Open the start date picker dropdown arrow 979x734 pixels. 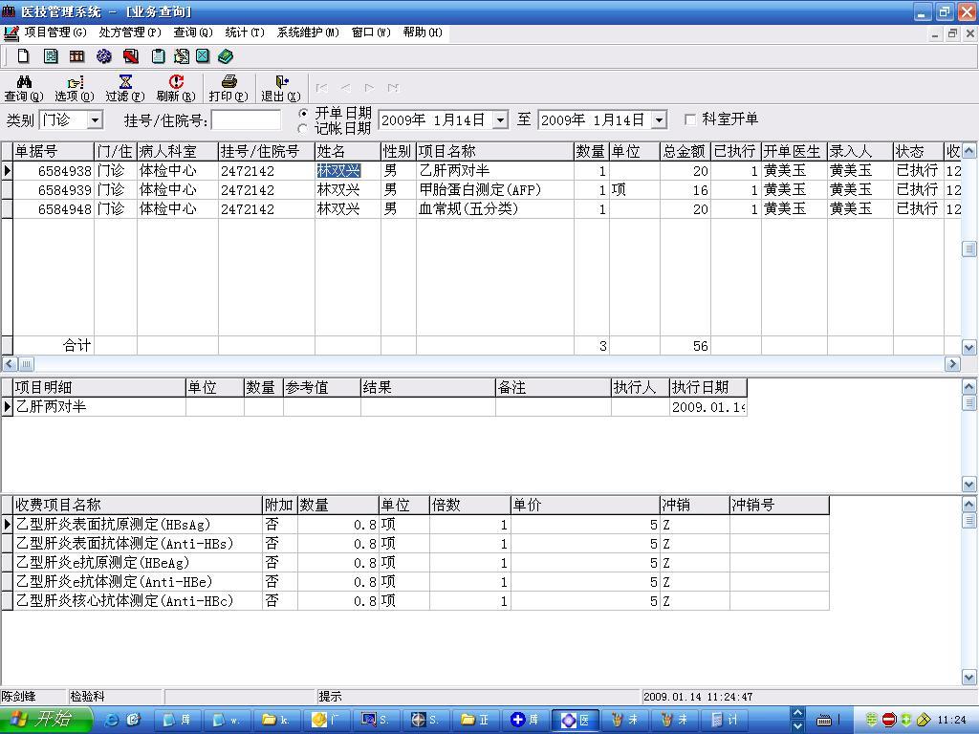(501, 119)
